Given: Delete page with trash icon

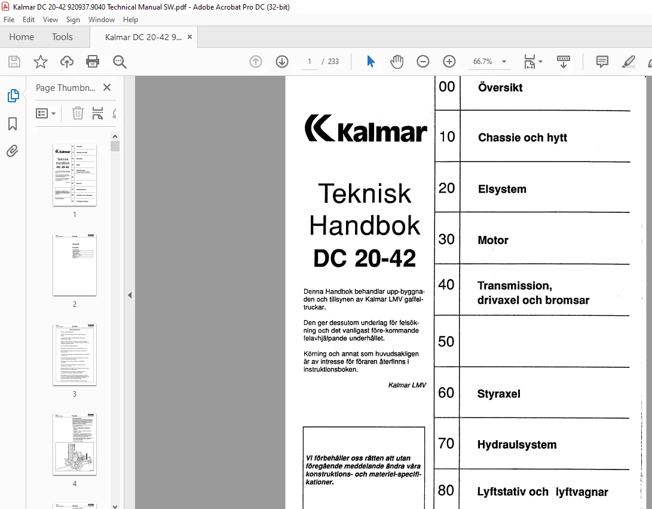Looking at the screenshot, I should [78, 113].
